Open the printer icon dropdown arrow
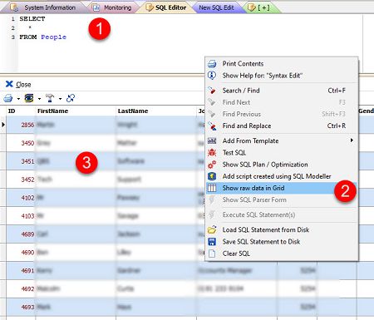374x320 pixels. pos(18,99)
